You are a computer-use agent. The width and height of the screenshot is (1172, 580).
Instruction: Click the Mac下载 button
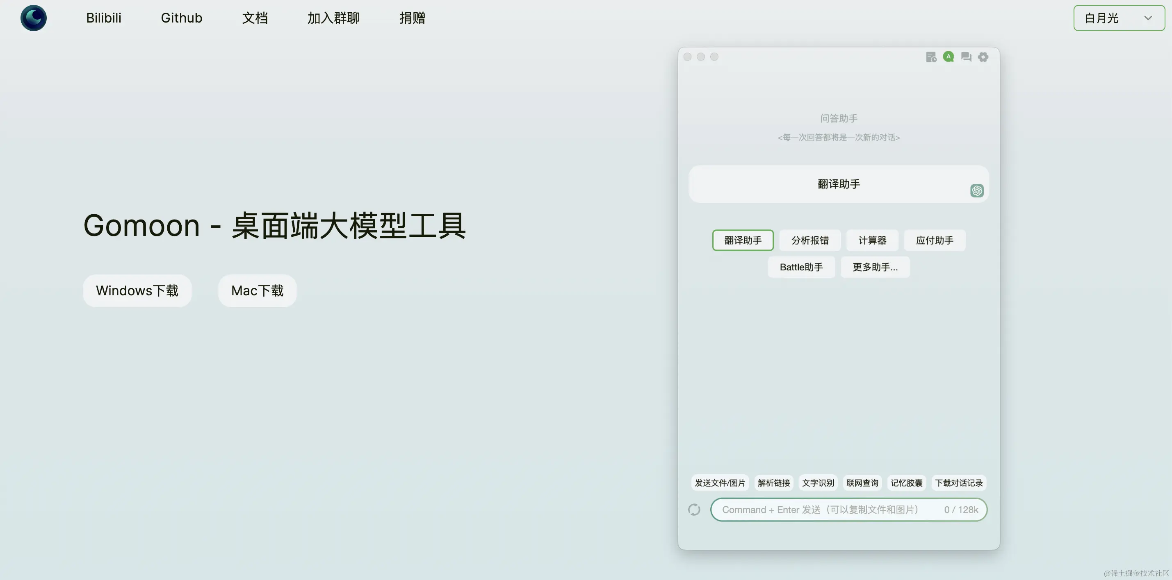point(257,290)
